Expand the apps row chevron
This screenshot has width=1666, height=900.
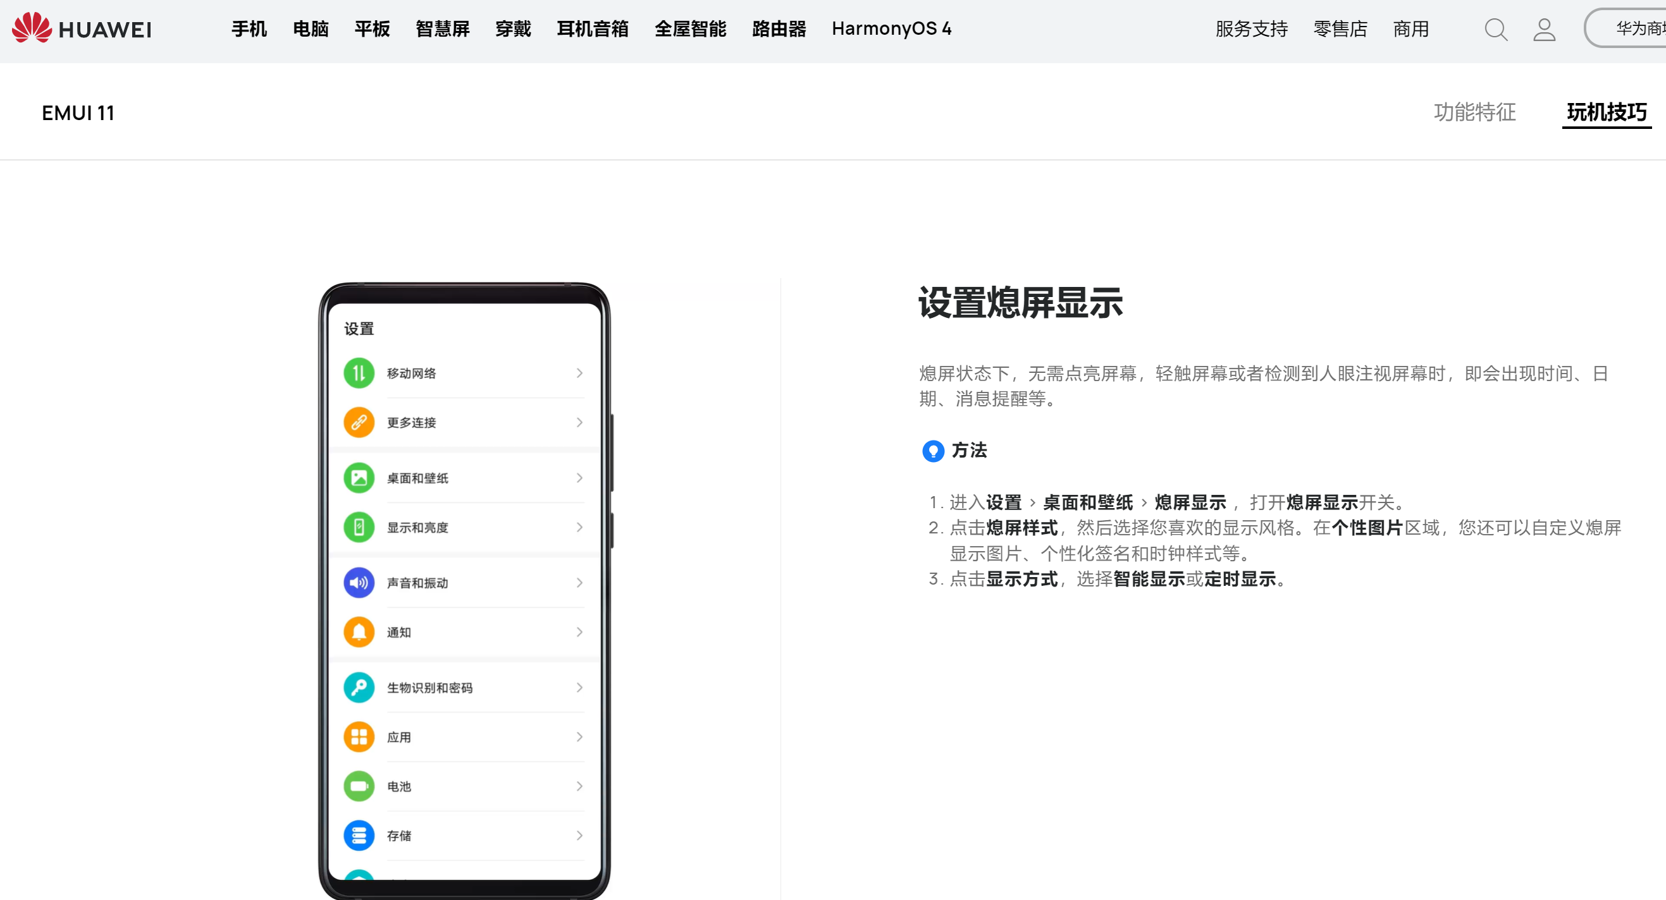[x=579, y=737]
